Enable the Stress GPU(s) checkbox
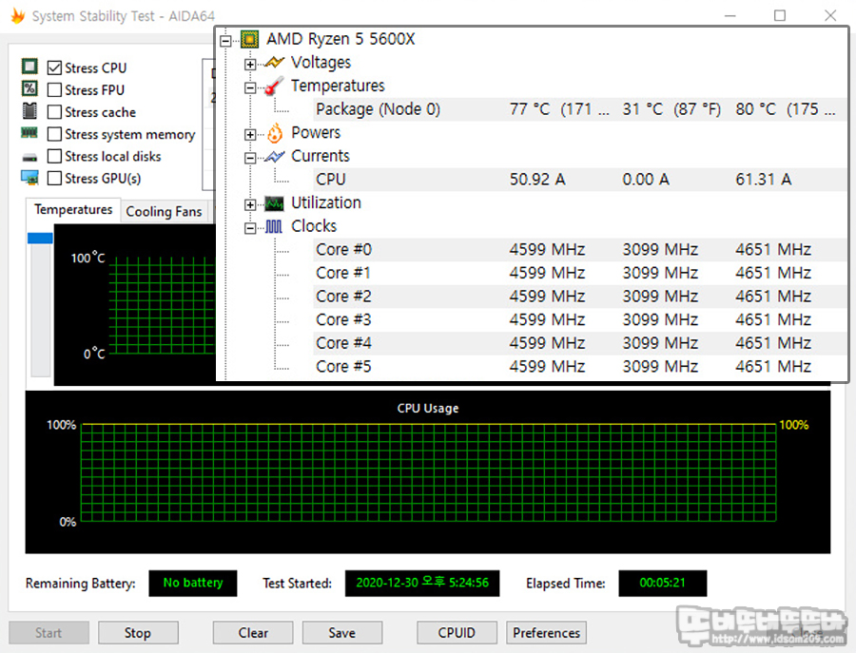The width and height of the screenshot is (856, 653). pyautogui.click(x=54, y=178)
